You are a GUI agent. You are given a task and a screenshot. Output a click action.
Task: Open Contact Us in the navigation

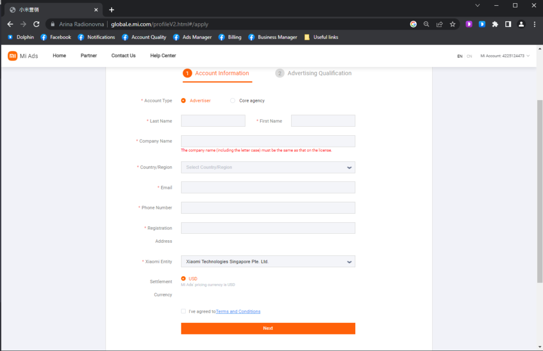pos(123,55)
